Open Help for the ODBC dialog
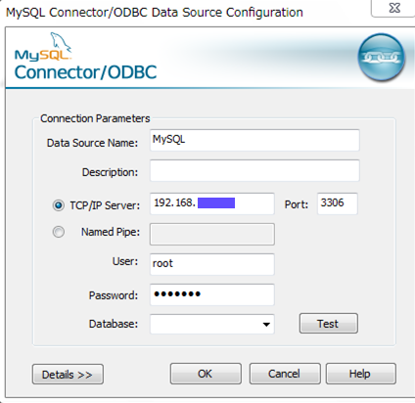415x403 pixels. click(x=361, y=374)
